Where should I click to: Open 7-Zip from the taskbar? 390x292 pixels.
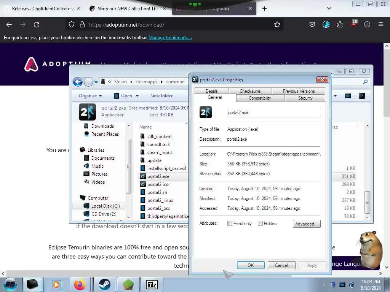[152, 284]
